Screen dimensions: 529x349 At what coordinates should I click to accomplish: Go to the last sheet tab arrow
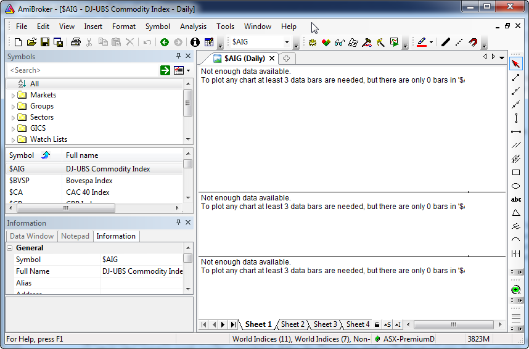[233, 324]
